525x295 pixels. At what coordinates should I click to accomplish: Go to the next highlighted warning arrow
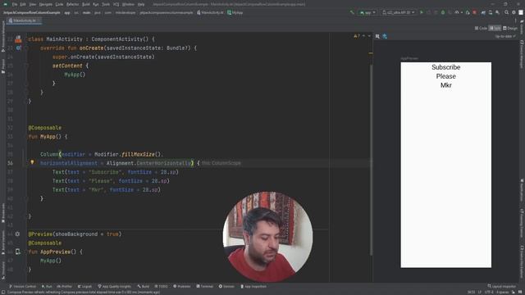[x=369, y=36]
